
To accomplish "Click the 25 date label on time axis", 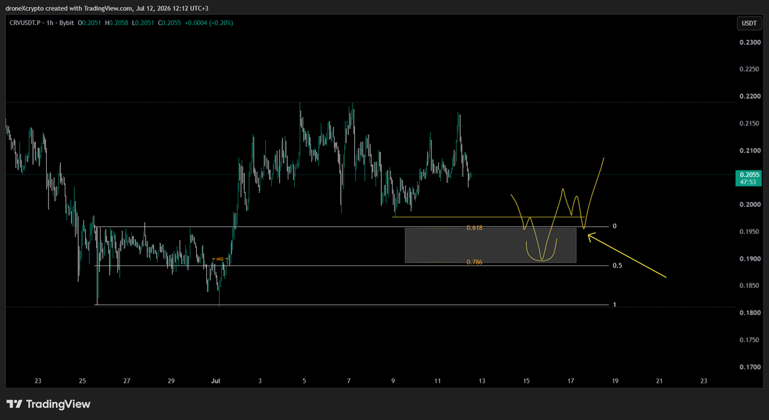I will (x=82, y=381).
